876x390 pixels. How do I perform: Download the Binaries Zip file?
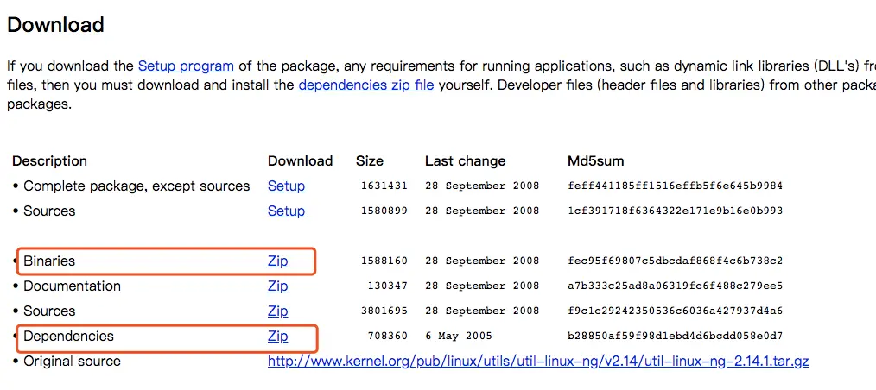[x=277, y=261]
